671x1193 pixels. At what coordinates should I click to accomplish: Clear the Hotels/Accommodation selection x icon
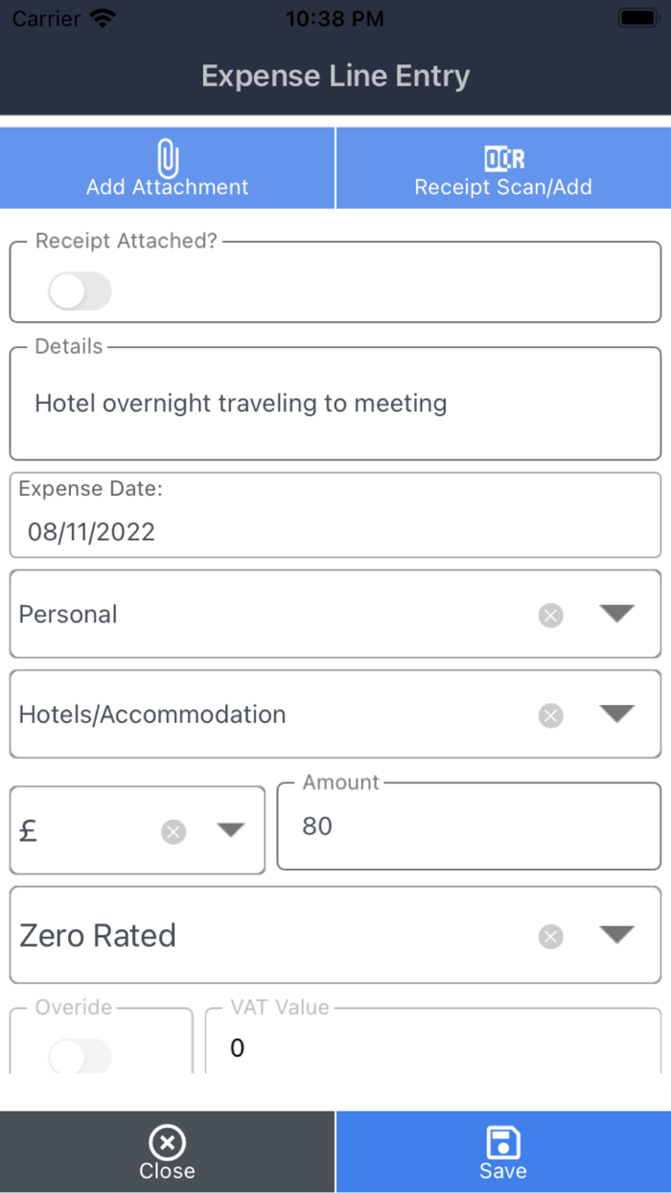point(550,715)
